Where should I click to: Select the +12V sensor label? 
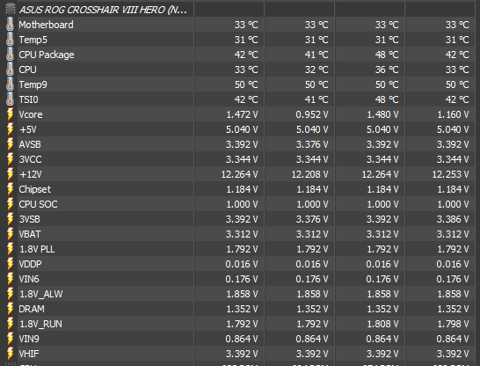point(30,174)
